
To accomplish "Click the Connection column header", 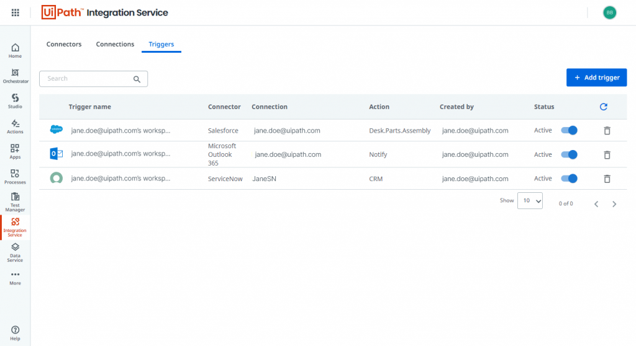I will point(270,107).
